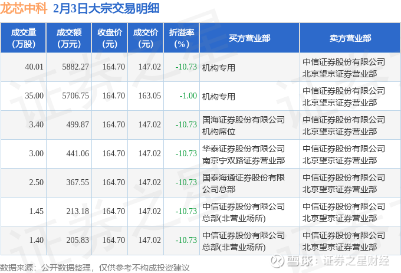This screenshot has height=273, width=401.
Task: Click closing price 164.70 in the 5706.75 row
Action: tap(114, 96)
